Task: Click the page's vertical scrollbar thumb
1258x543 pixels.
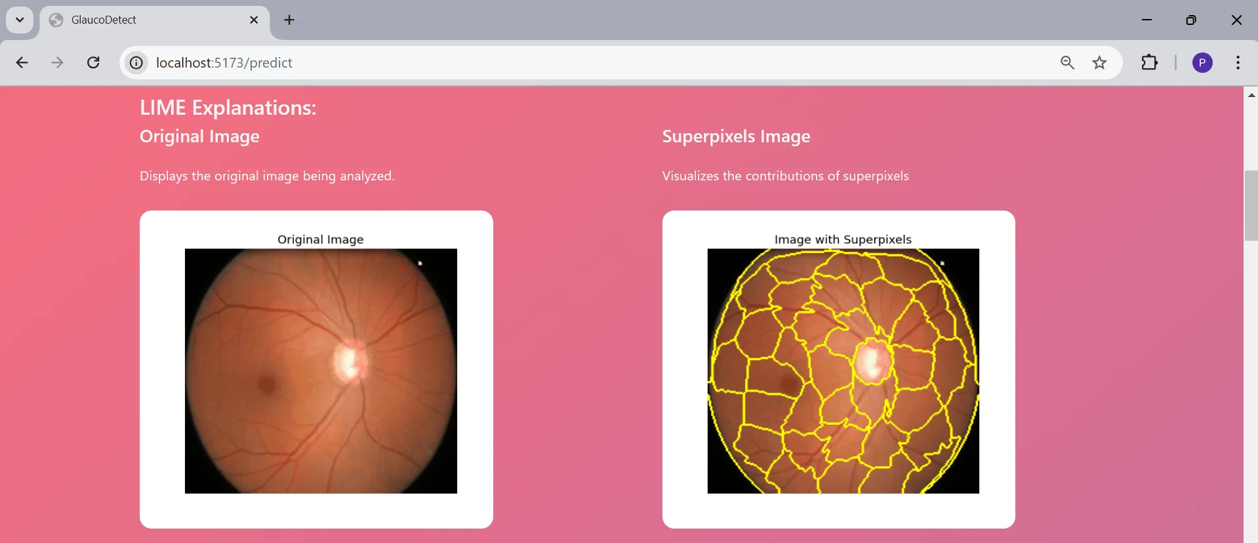Action: (1251, 205)
